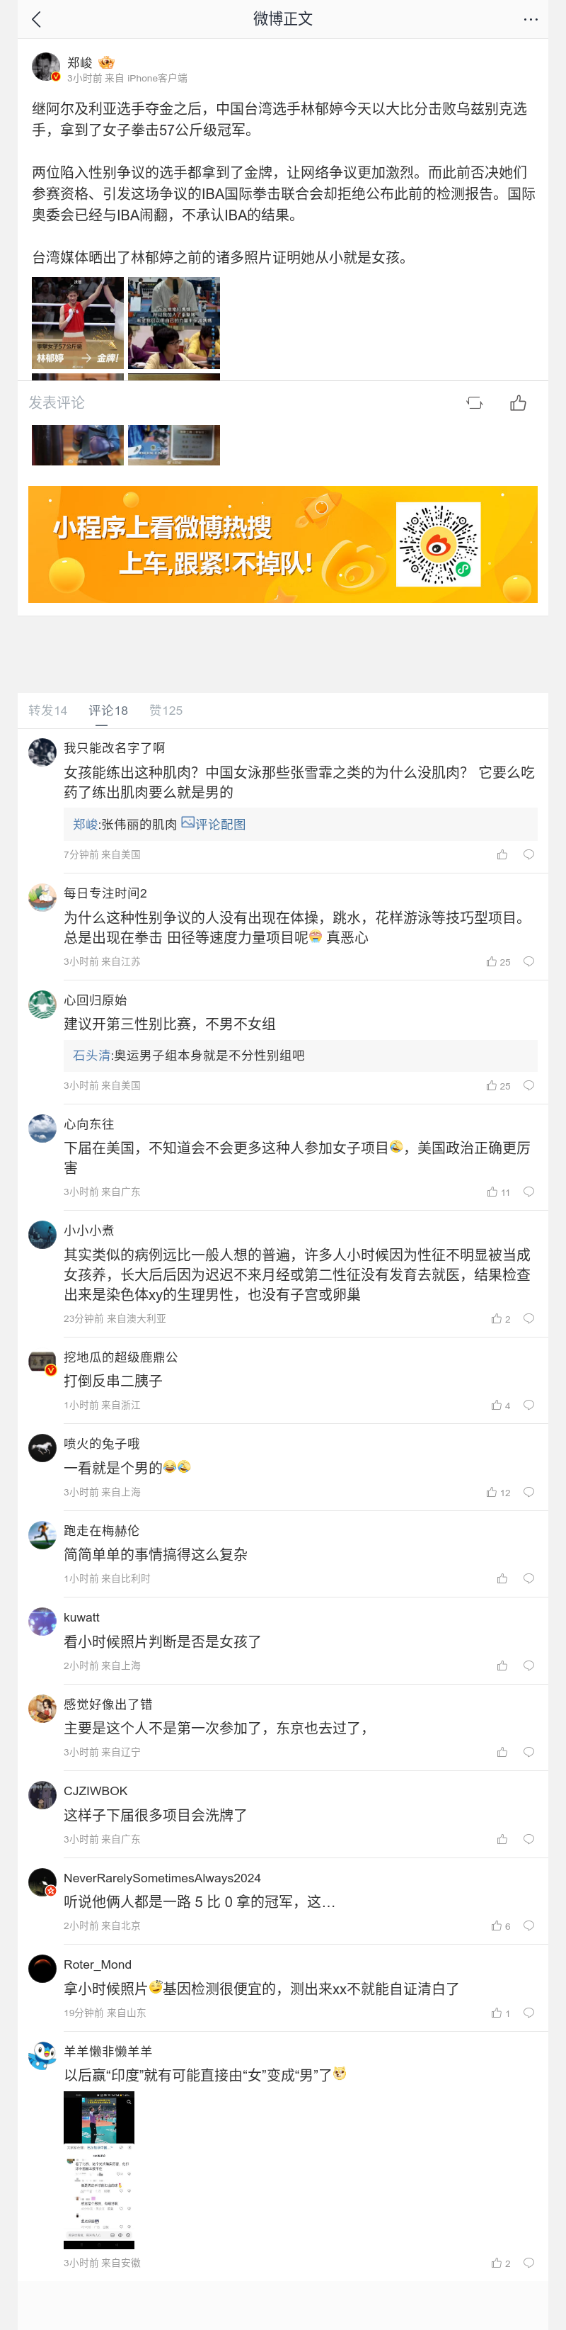This screenshot has width=566, height=2330.
Task: Click the repost icon beside comment box
Action: point(474,402)
